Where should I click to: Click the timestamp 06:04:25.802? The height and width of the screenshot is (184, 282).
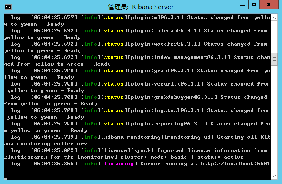pyautogui.click(x=54, y=150)
